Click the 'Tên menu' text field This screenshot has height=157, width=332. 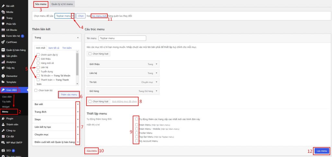pyautogui.click(x=122, y=38)
